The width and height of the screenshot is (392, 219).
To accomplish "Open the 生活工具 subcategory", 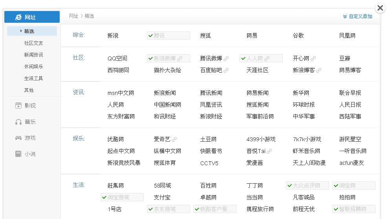I will pos(33,78).
